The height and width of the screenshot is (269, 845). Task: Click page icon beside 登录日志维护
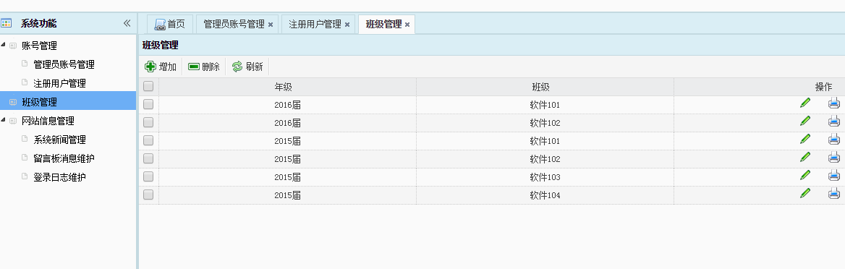tap(25, 176)
